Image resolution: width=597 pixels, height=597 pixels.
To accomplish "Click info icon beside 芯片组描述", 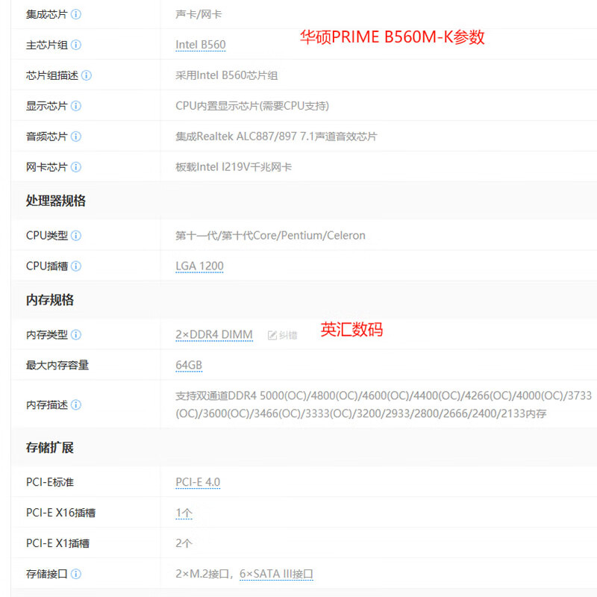I will pyautogui.click(x=87, y=75).
